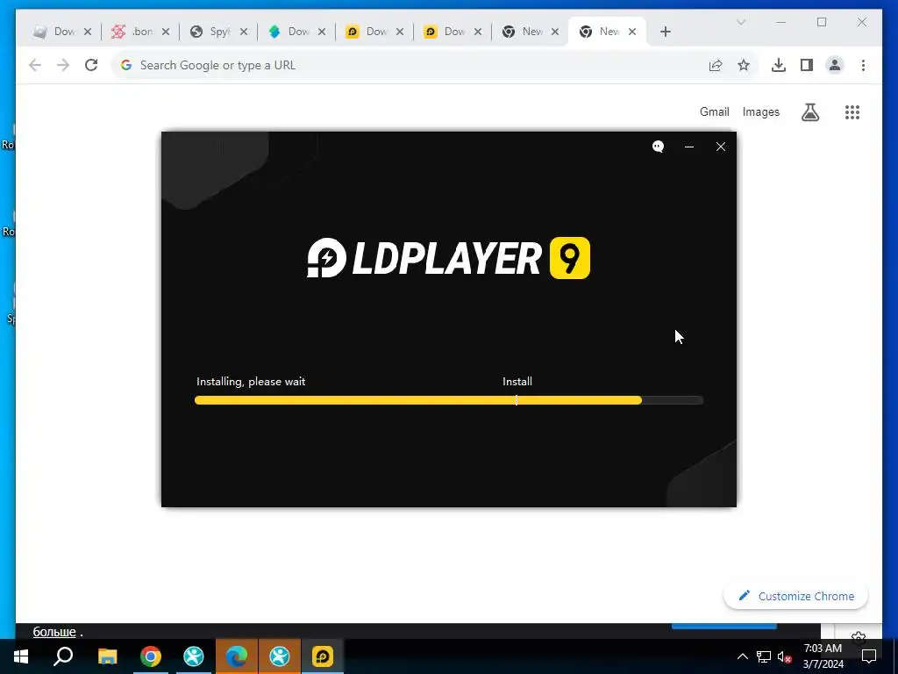The height and width of the screenshot is (674, 898).
Task: Close the Spy tab
Action: coord(244,32)
